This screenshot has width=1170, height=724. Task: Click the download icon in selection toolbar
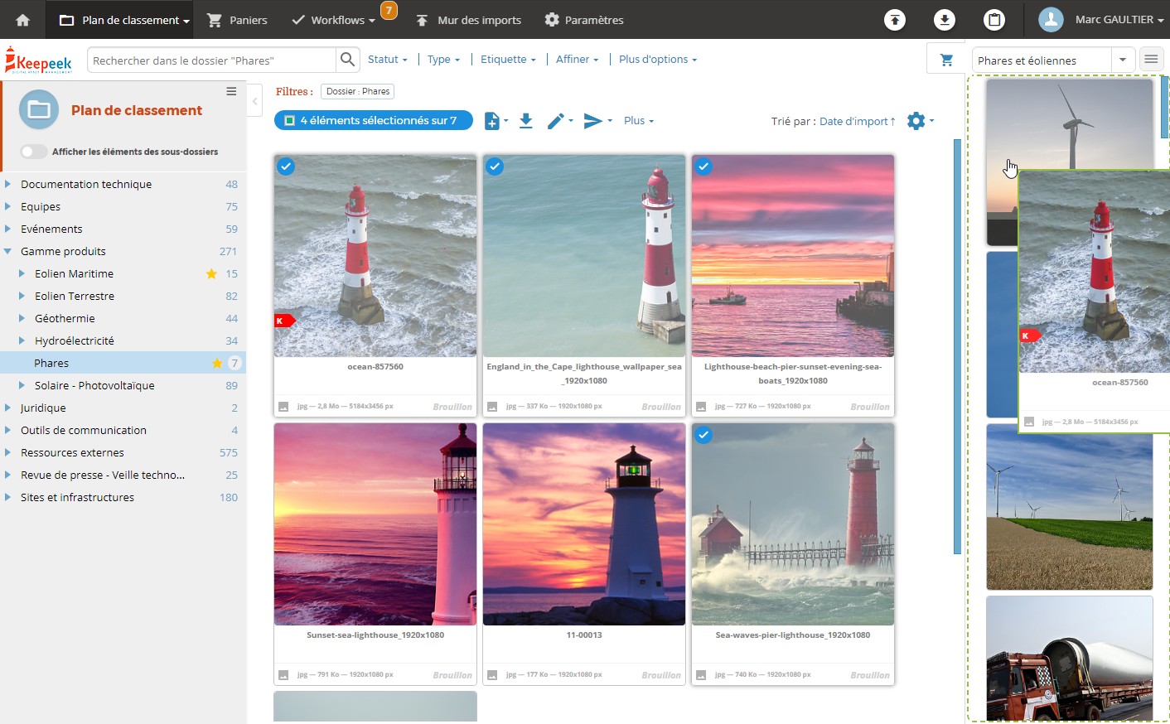(525, 121)
